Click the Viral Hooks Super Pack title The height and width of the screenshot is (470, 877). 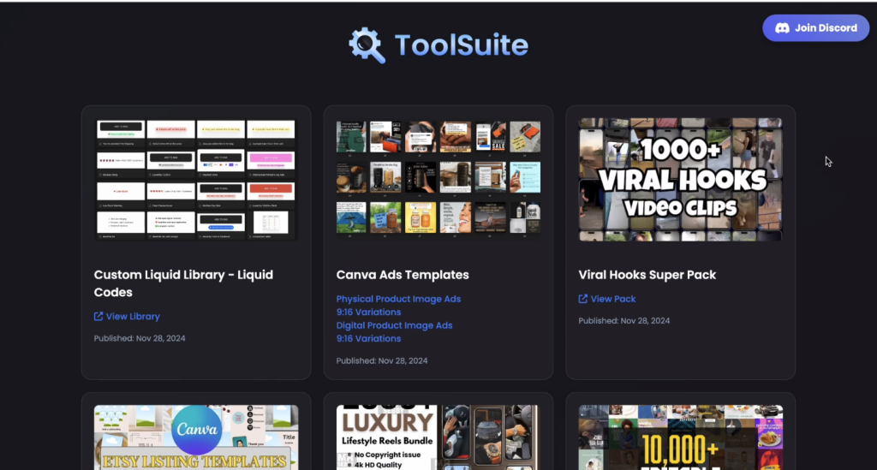pyautogui.click(x=647, y=275)
